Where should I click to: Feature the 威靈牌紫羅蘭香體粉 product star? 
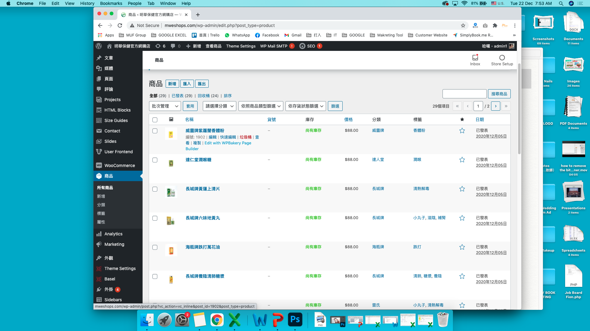point(462,131)
